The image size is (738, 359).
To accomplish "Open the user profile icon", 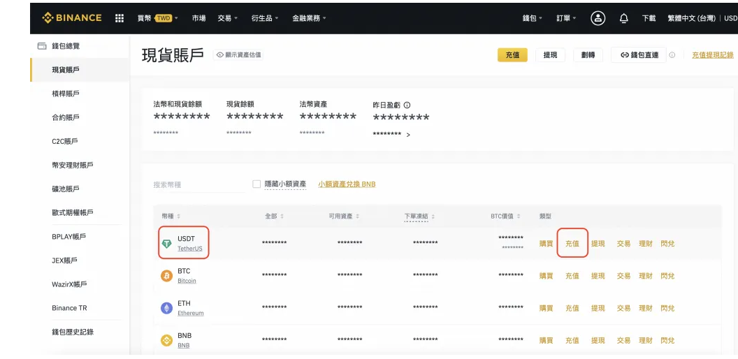I will [x=598, y=18].
